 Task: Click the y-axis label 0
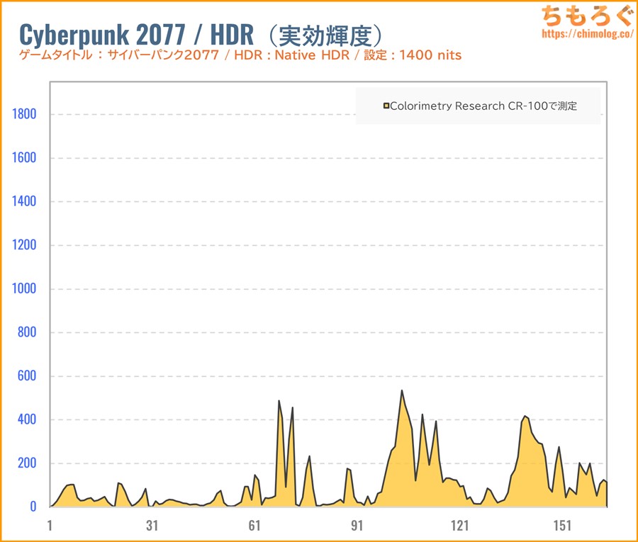click(x=33, y=507)
